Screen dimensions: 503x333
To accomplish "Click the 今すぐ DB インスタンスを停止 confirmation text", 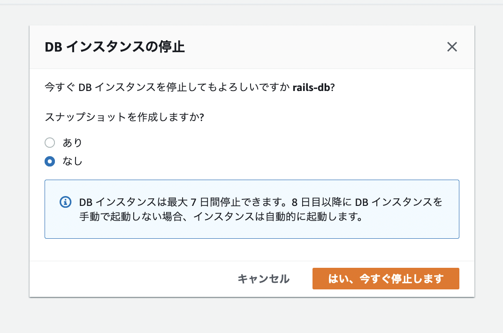I will coord(167,88).
